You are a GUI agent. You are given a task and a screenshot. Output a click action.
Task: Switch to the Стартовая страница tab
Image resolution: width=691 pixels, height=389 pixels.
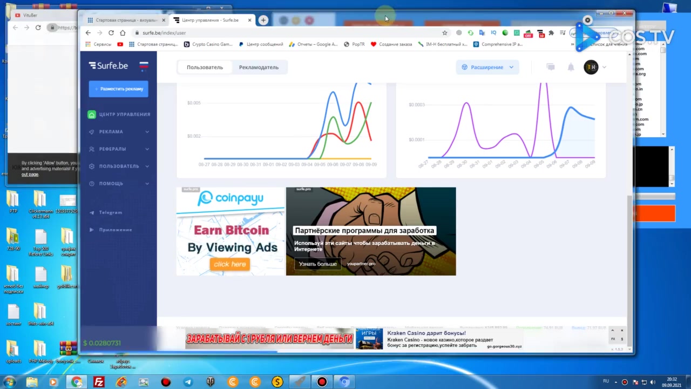click(x=126, y=21)
